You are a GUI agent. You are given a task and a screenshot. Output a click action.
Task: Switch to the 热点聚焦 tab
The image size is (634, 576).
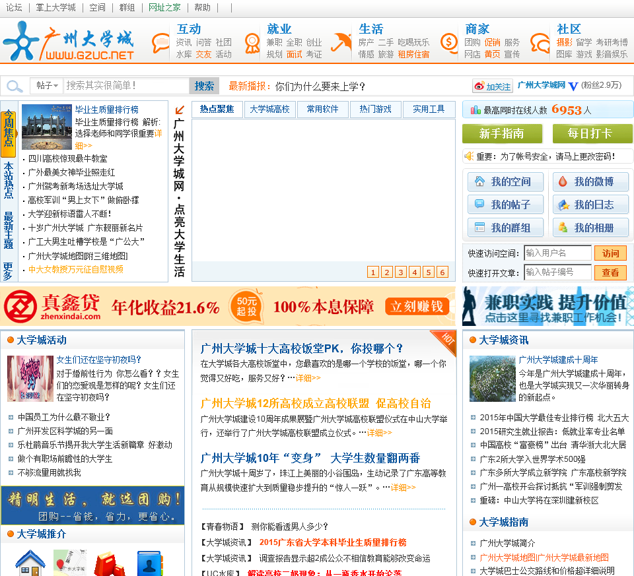(x=217, y=109)
